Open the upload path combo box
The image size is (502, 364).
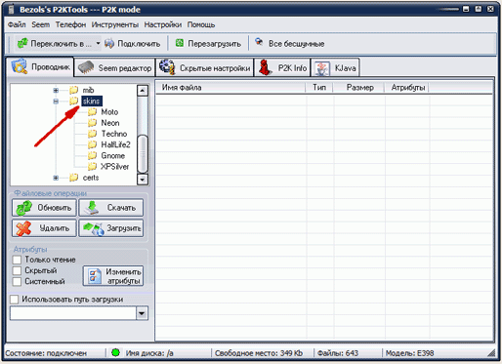click(142, 313)
